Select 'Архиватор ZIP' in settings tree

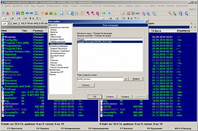click(x=57, y=72)
